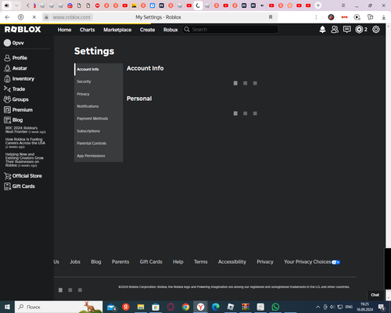Open Create in Roblox top navigation

click(147, 30)
